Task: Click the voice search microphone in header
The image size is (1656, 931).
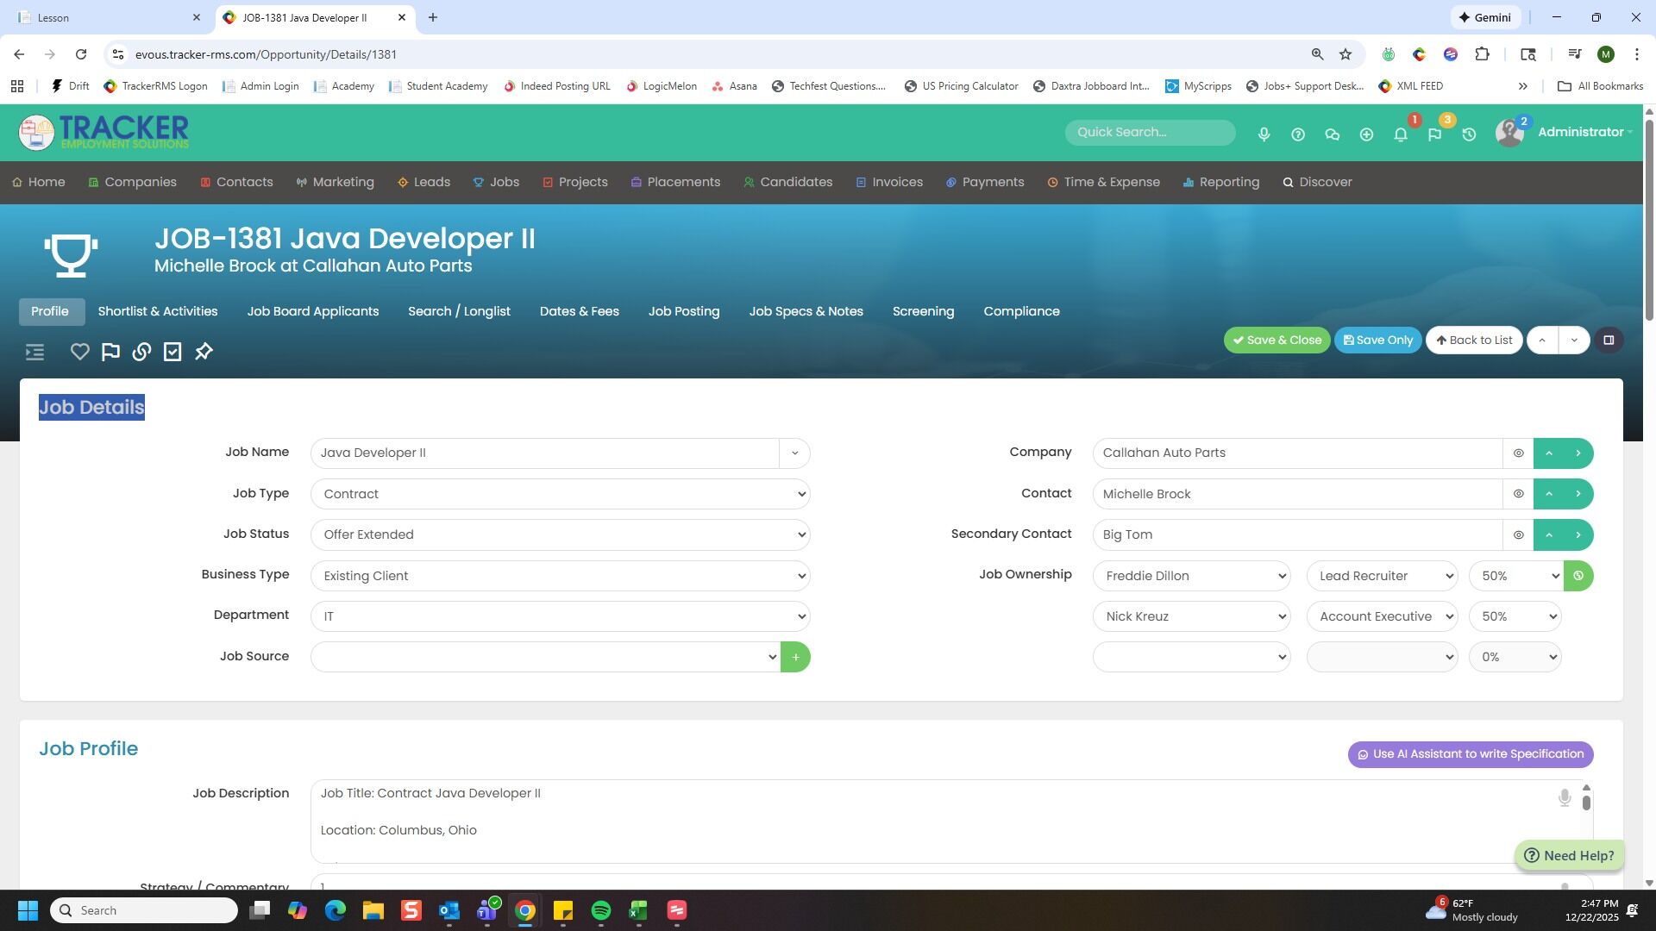Action: click(x=1264, y=134)
